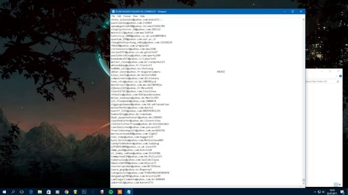Expand the File Explorer ribbon chevron
The height and width of the screenshot is (195, 348).
[336, 76]
